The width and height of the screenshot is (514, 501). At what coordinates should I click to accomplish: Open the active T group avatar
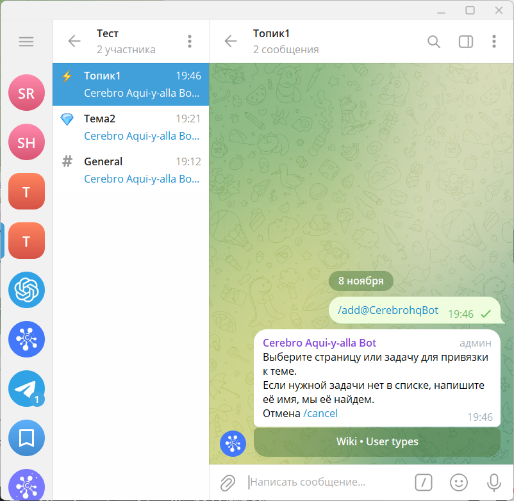click(26, 241)
